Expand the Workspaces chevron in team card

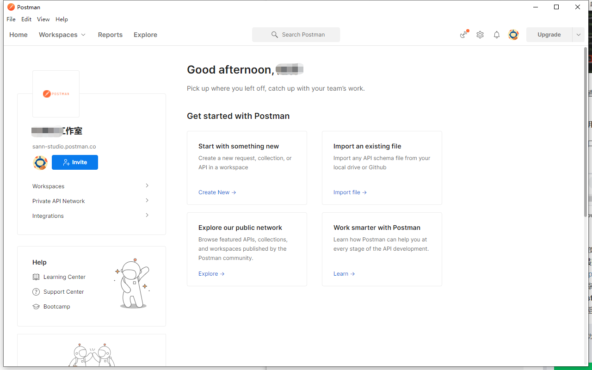147,185
